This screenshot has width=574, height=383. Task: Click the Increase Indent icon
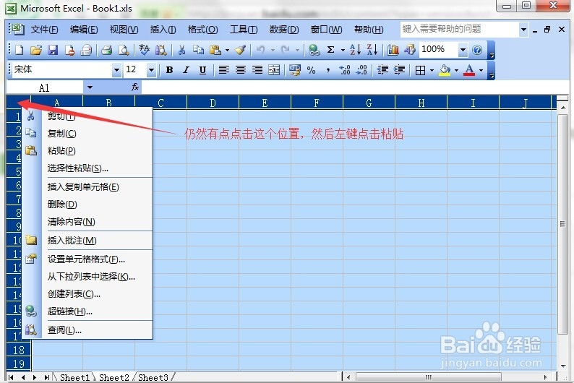(x=399, y=70)
